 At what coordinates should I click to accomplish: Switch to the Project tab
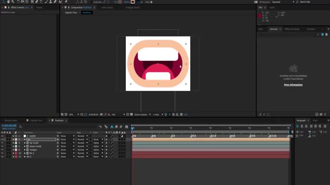click(x=39, y=7)
